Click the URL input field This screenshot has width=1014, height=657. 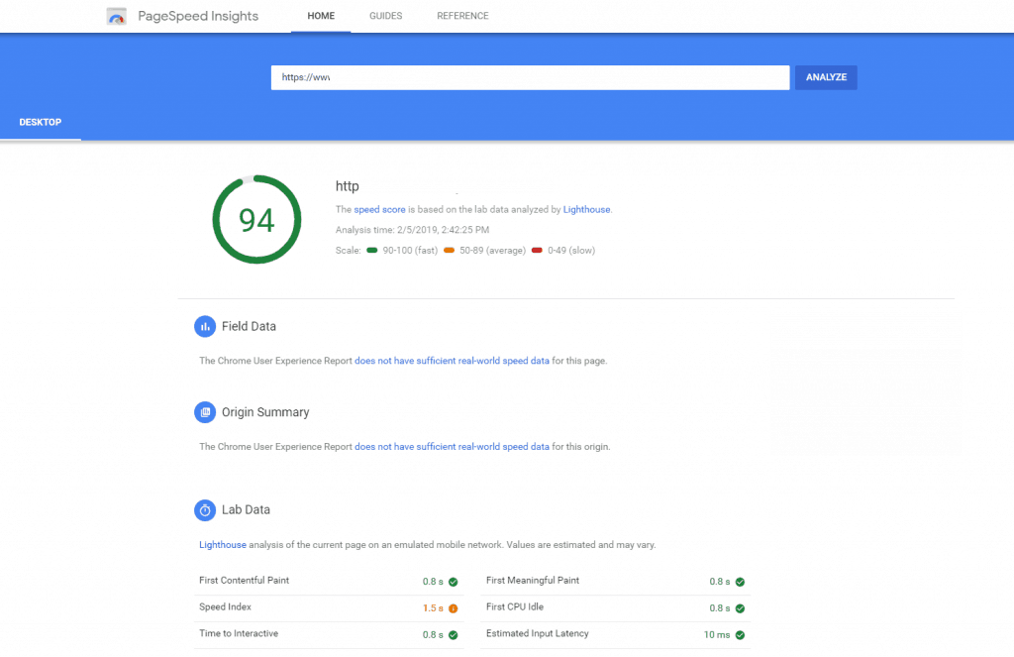531,77
